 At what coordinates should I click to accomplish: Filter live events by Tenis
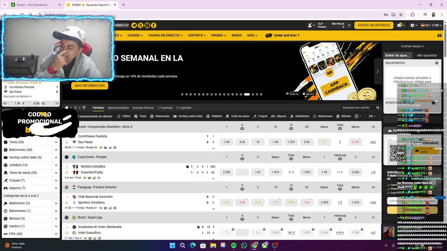[140, 116]
